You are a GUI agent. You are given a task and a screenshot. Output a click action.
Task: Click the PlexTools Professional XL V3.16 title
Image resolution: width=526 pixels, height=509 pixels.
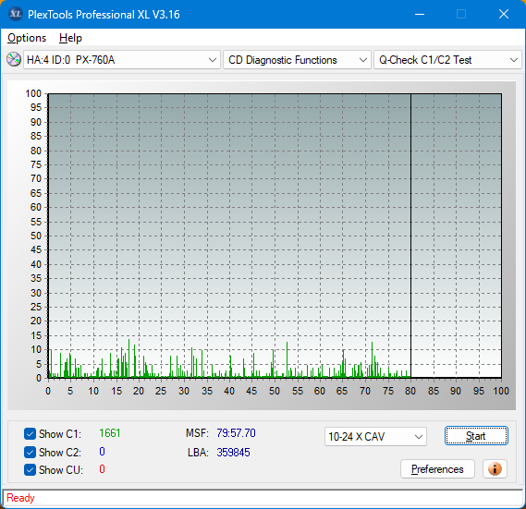[104, 15]
